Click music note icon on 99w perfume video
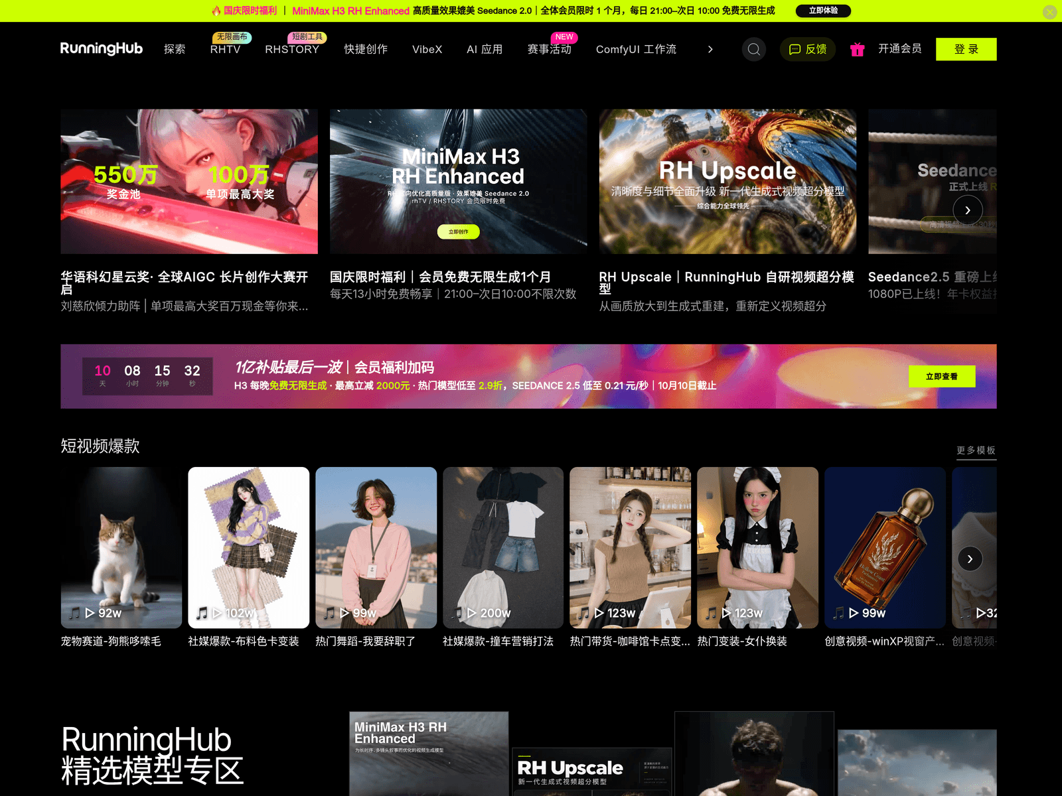The image size is (1062, 796). pyautogui.click(x=838, y=613)
